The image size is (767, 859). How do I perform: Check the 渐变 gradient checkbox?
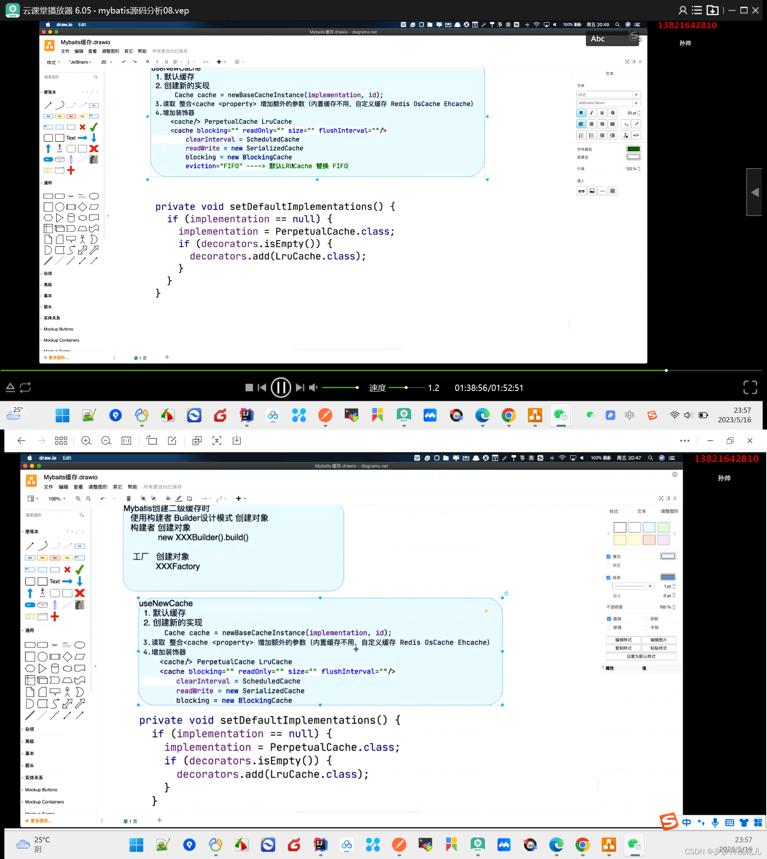coord(608,565)
